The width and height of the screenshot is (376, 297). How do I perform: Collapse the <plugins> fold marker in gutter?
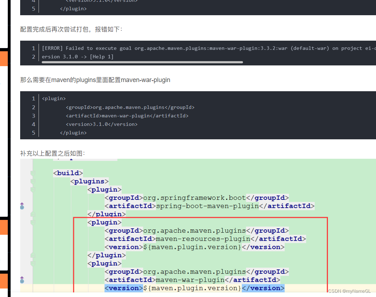click(x=33, y=181)
